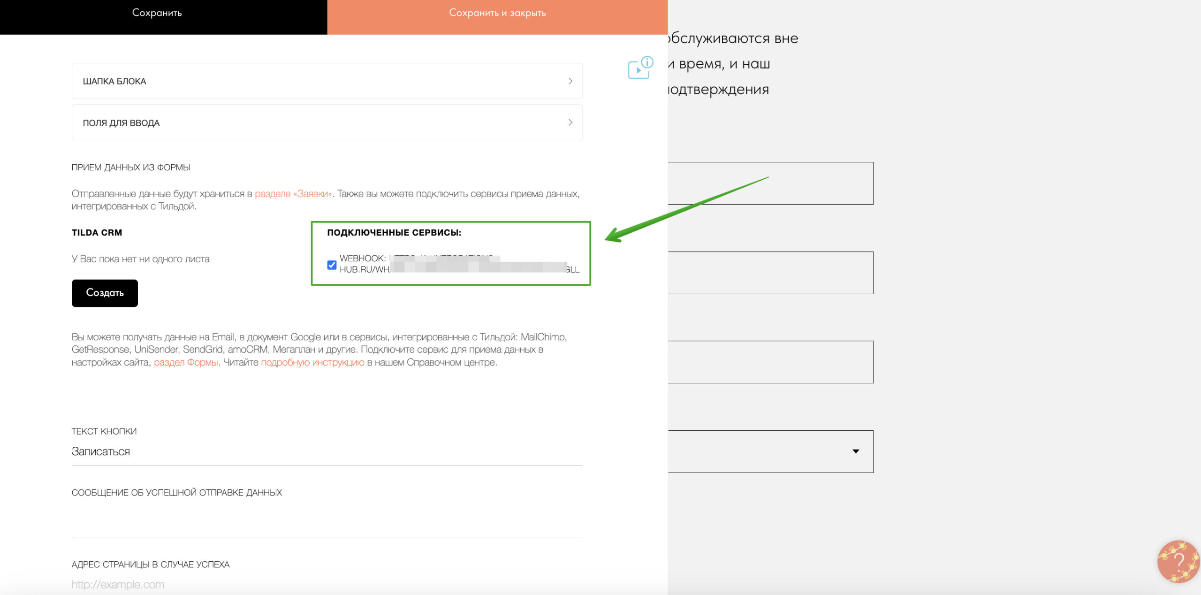
Task: Click the third form input on page preview
Action: pos(770,362)
